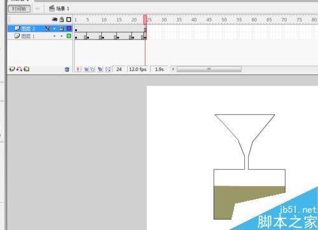Click the Insert Layer Folder icon
Image resolution: width=318 pixels, height=230 pixels.
pos(27,69)
